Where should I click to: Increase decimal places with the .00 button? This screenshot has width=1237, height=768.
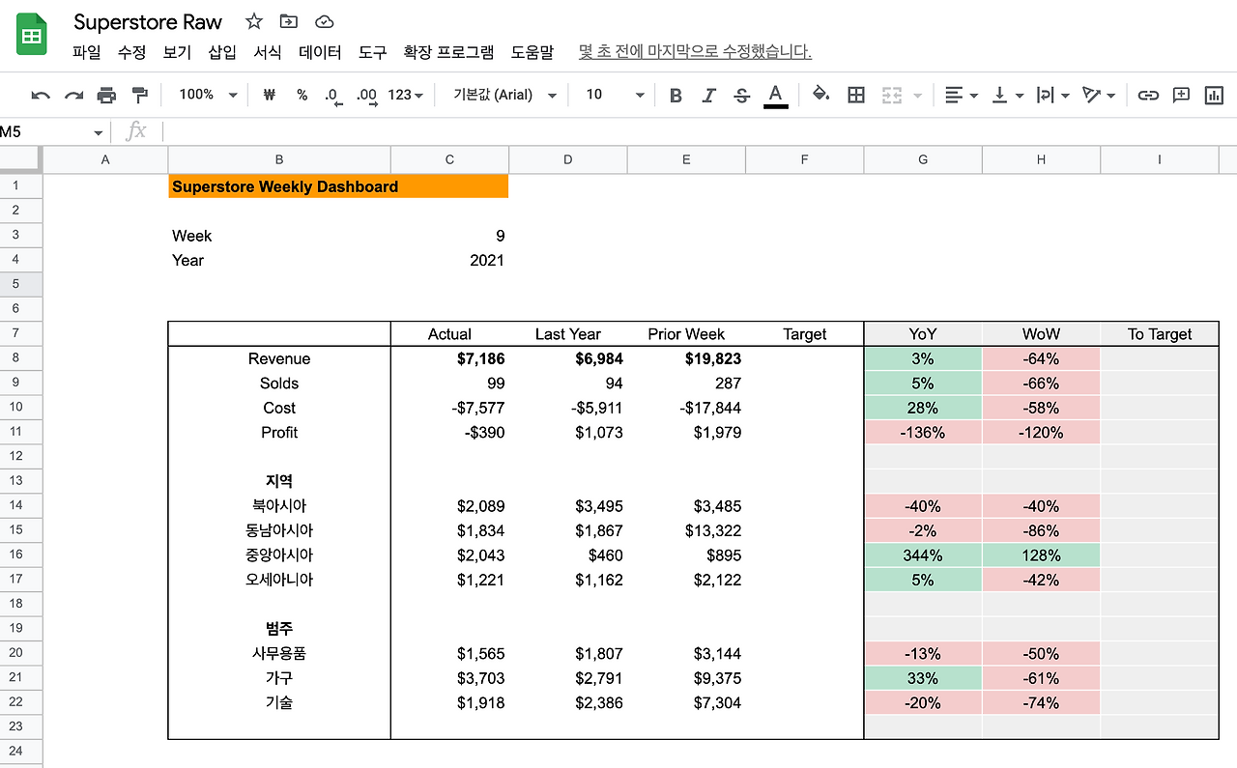pyautogui.click(x=366, y=95)
